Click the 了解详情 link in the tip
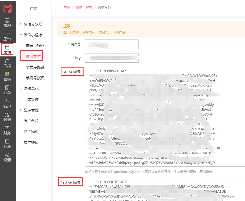 119,32
